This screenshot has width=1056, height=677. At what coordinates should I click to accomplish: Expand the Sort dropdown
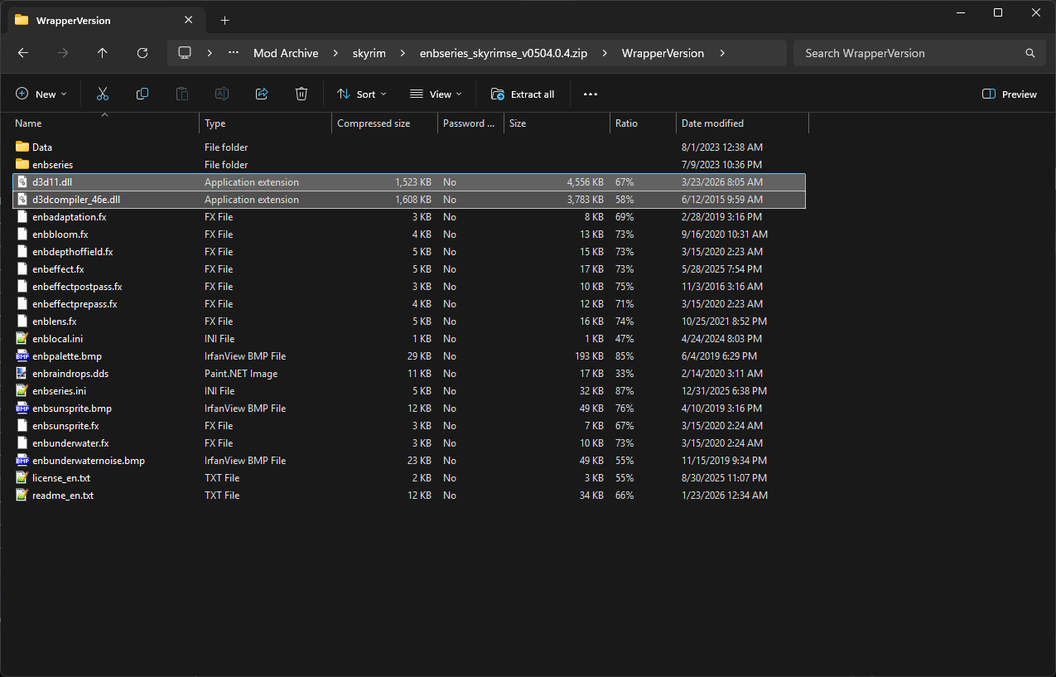point(362,94)
